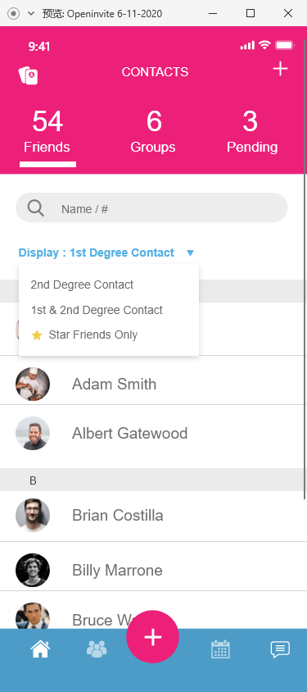Click Brian Costilla's avatar thumbnail
Viewport: 307px width, 692px height.
point(33,515)
